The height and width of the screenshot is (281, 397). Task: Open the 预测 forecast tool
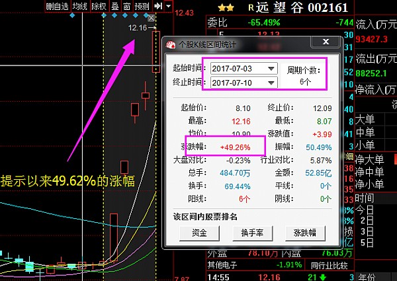click(142, 6)
